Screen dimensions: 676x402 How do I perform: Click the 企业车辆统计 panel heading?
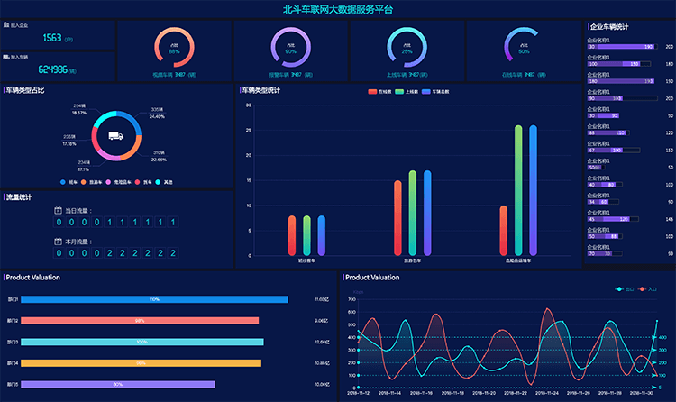click(609, 27)
